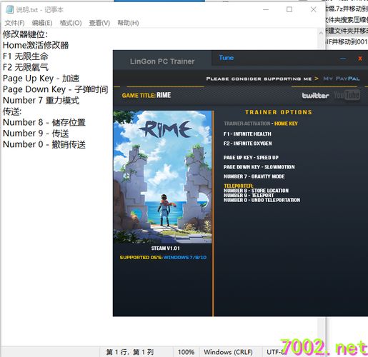Click Page Up Key - Speed Up option

click(x=251, y=158)
